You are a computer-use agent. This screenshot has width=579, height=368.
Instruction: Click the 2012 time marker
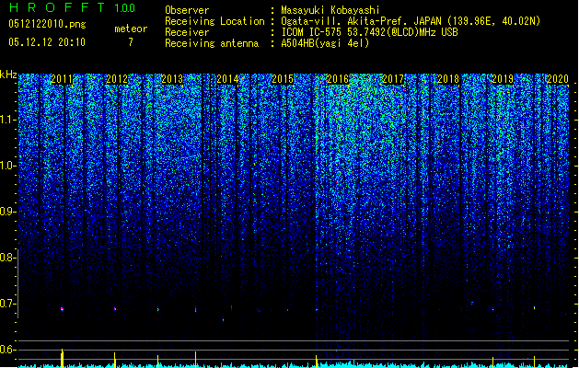point(117,79)
